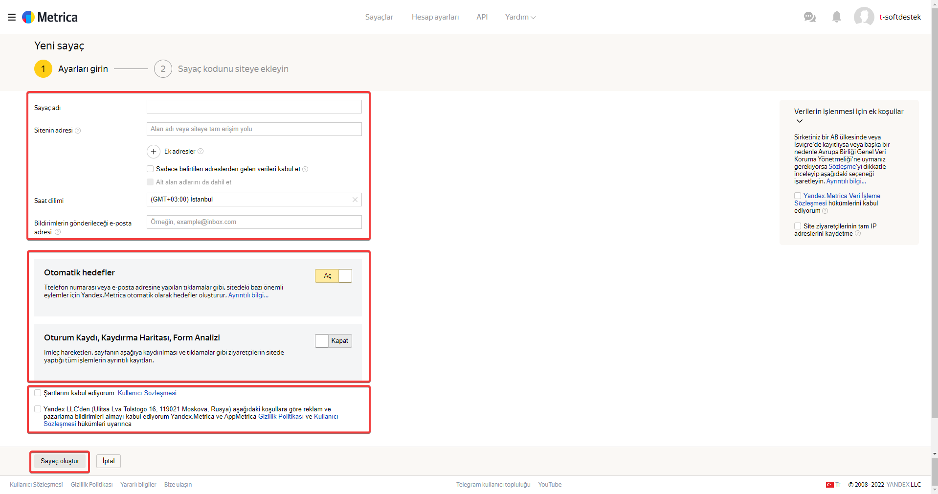Open Ayrıntılı bilgi link under Otomatik hedefler

click(x=248, y=295)
